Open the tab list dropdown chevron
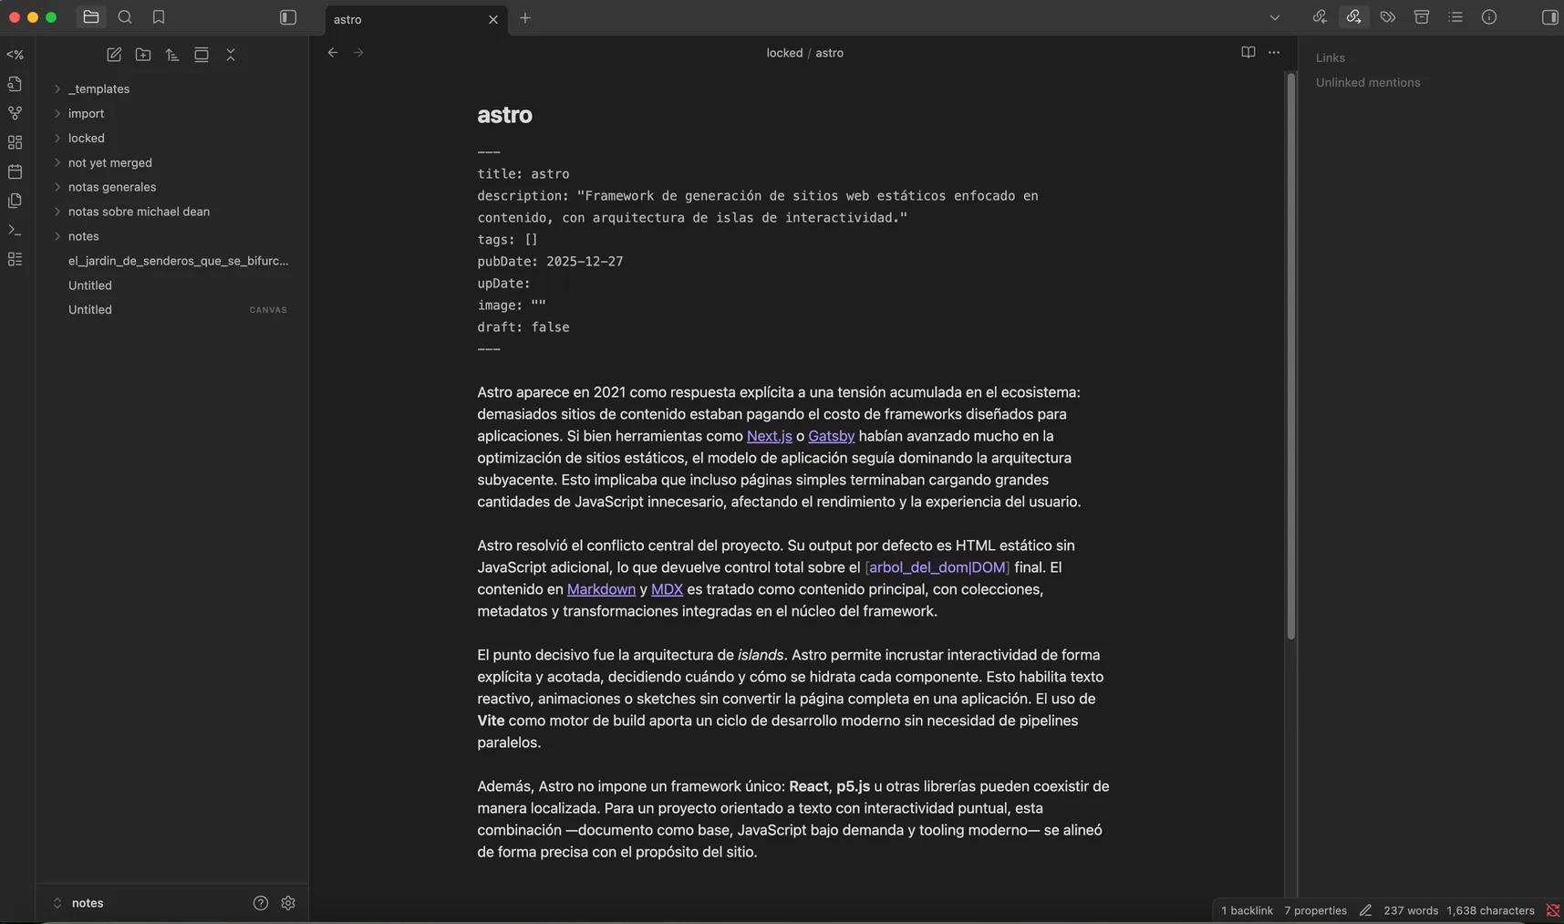Viewport: 1564px width, 924px height. [1274, 17]
